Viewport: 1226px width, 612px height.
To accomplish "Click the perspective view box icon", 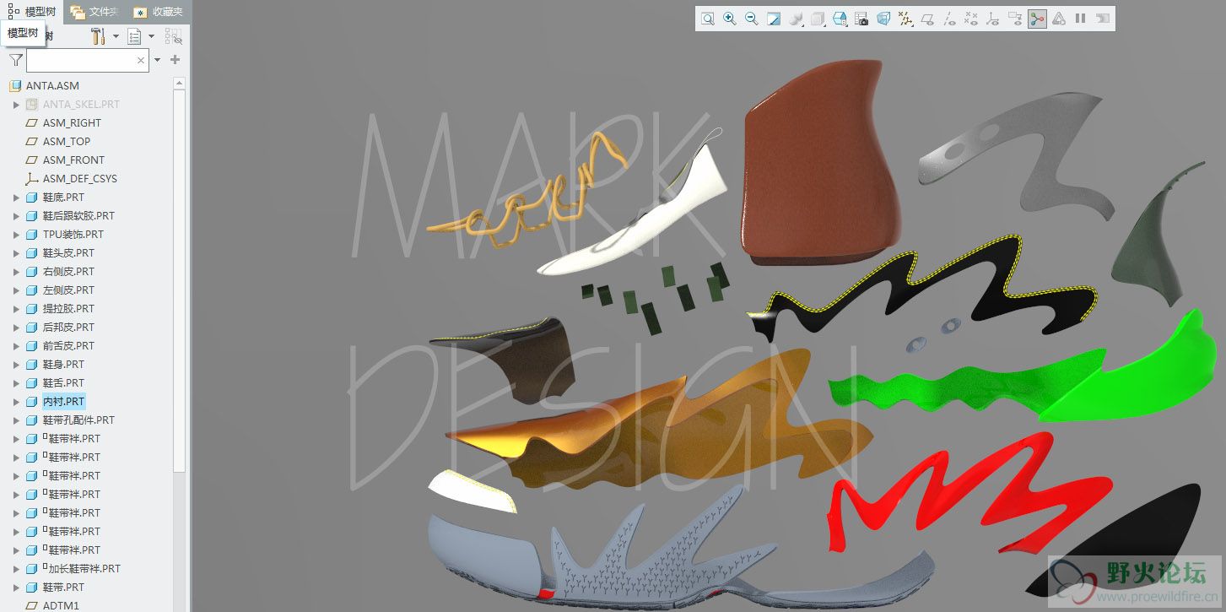I will [883, 19].
